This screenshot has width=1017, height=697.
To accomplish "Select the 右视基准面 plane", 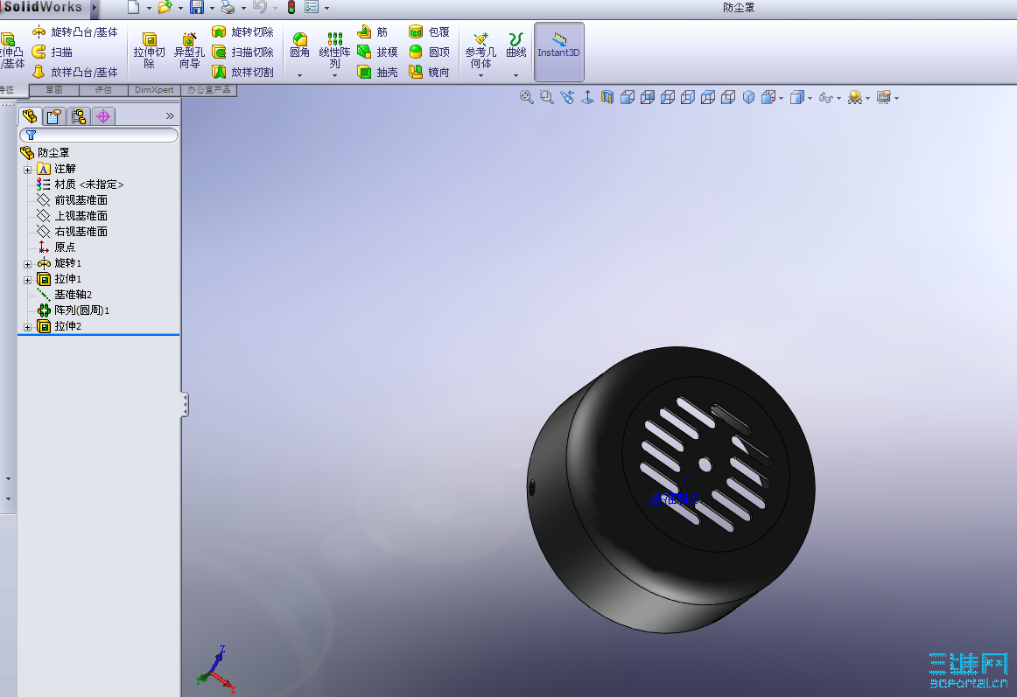I will (x=73, y=232).
